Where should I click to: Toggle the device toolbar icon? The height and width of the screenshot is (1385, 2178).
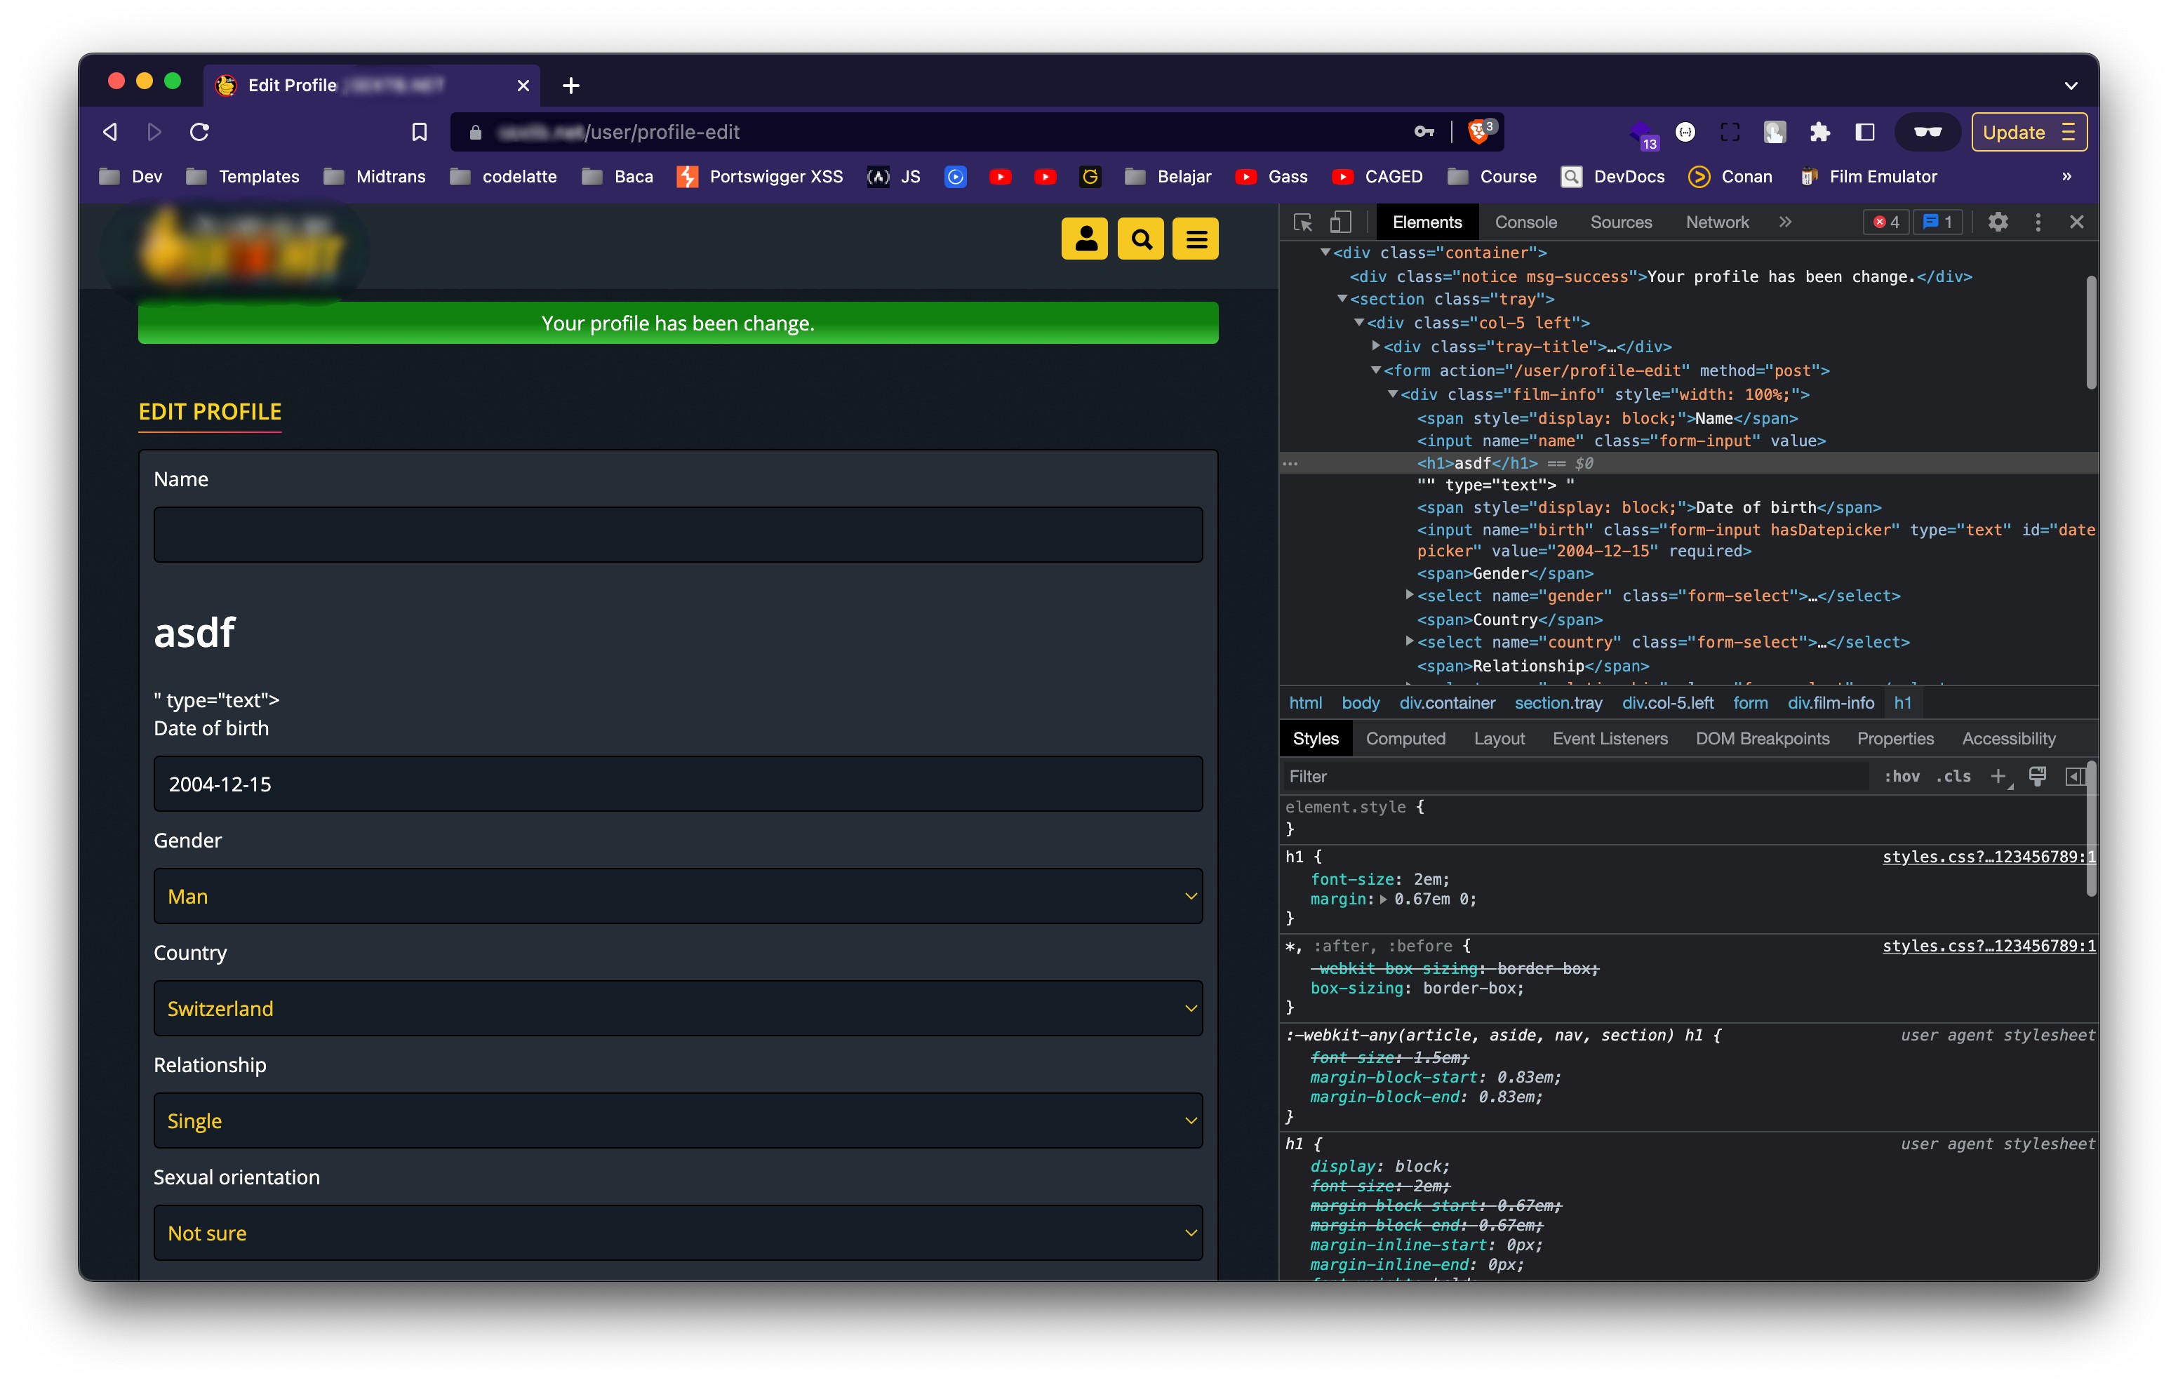(1340, 222)
